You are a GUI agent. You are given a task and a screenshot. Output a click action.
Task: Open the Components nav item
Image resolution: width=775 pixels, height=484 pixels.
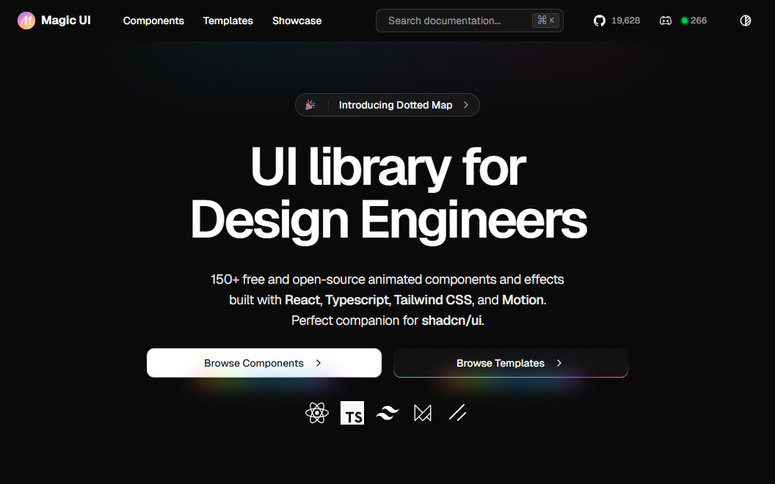pyautogui.click(x=153, y=21)
